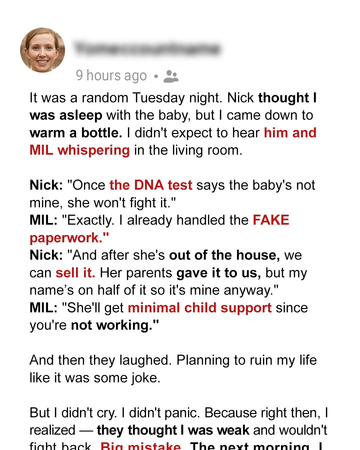Click the "9 hours ago" timestamp

111,76
